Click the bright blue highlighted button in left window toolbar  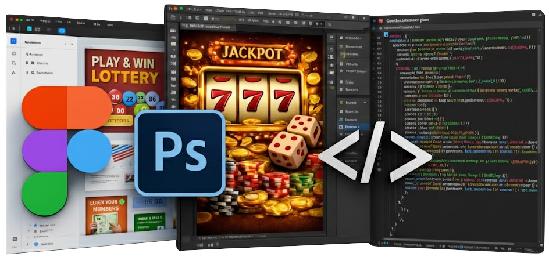(x=62, y=31)
